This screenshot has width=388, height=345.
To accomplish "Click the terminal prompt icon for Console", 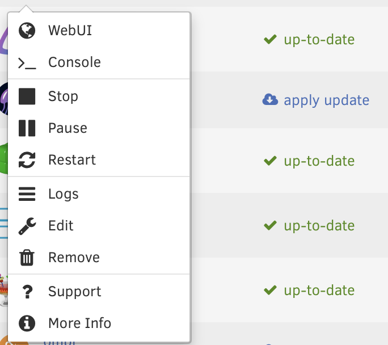I will pyautogui.click(x=27, y=63).
